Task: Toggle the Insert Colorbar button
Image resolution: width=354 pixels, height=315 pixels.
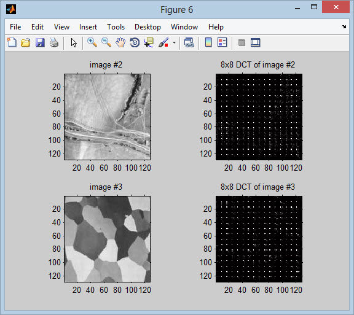Action: click(x=208, y=42)
